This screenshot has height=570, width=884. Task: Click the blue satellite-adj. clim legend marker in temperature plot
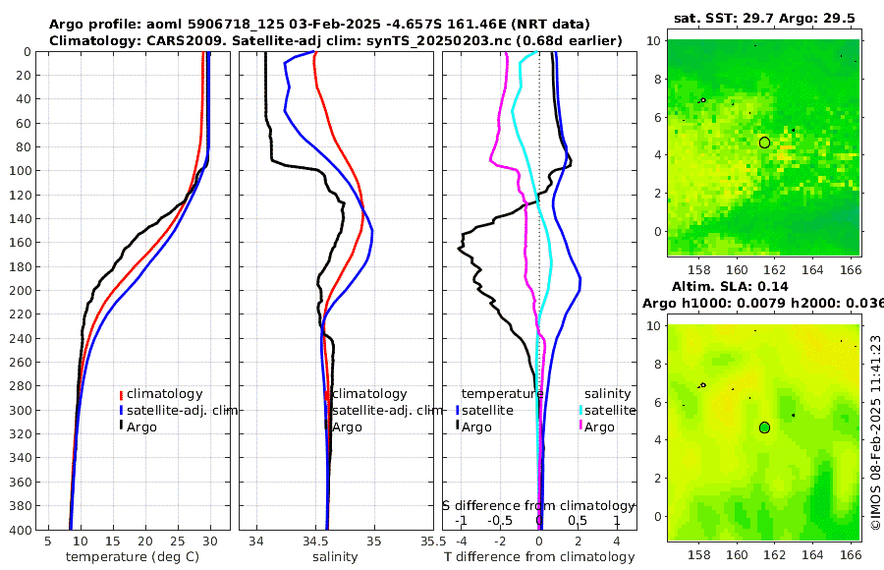click(x=121, y=410)
